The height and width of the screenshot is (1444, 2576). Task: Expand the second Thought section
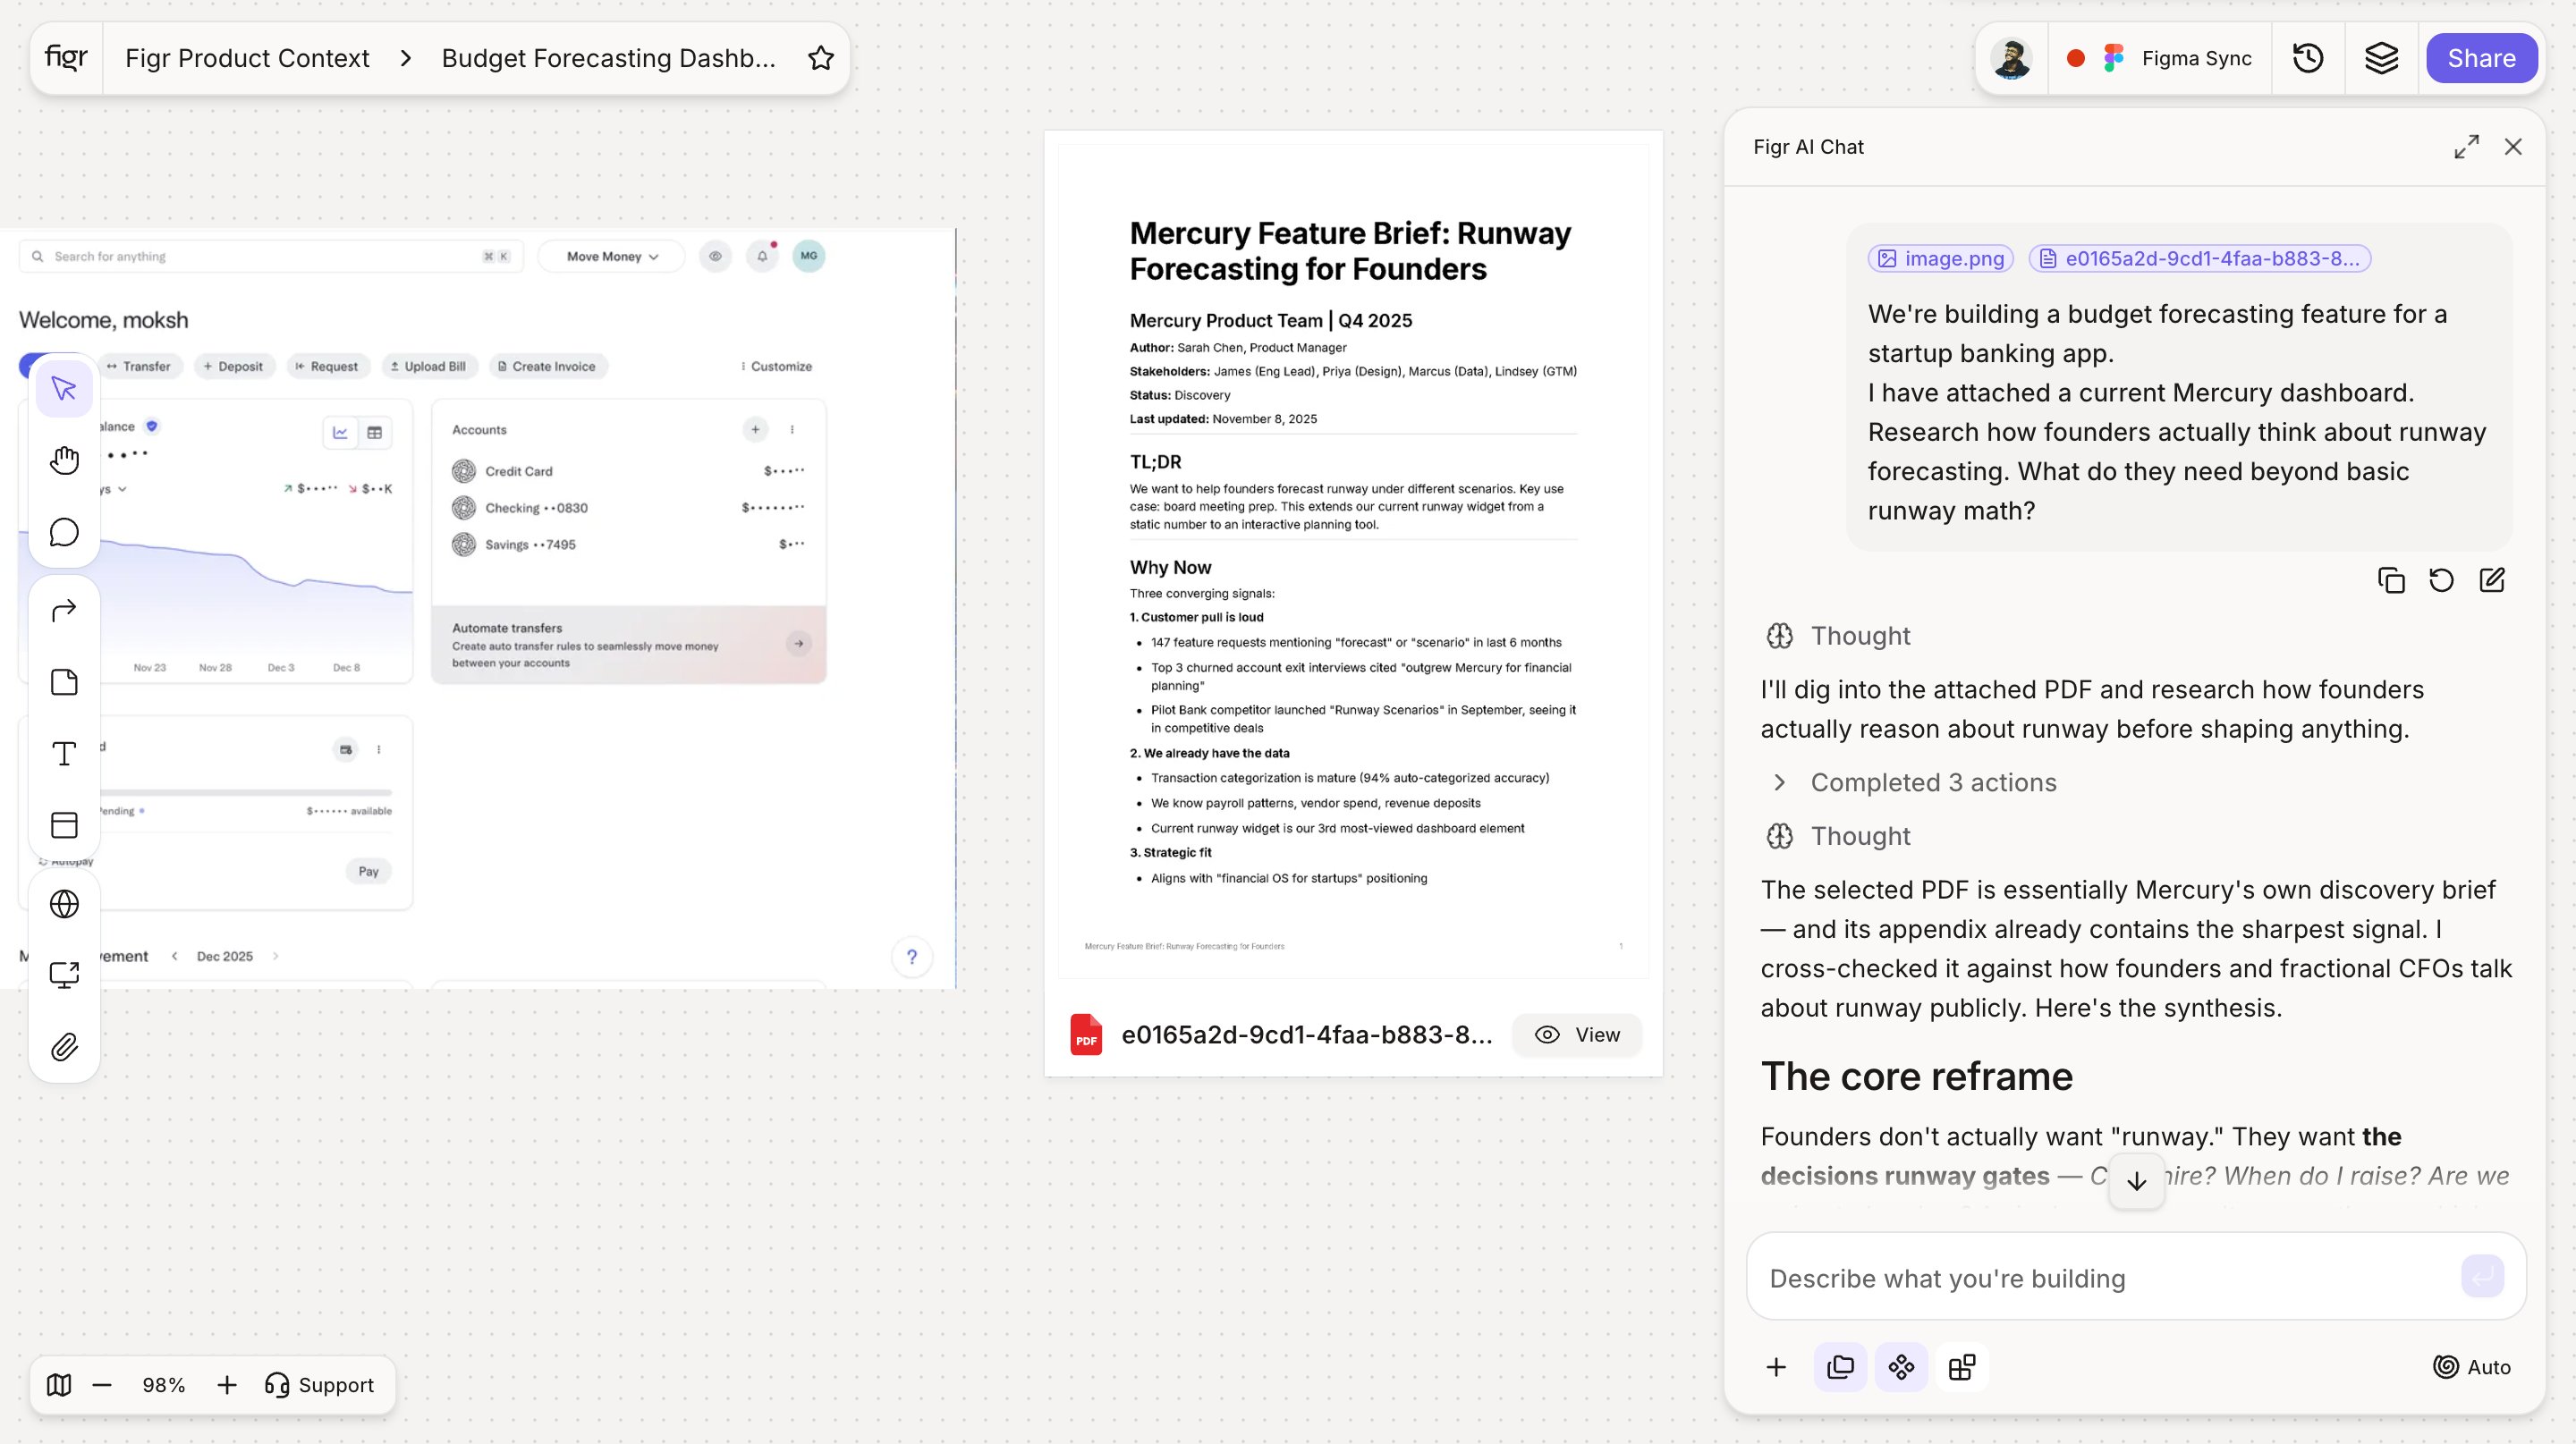pyautogui.click(x=1839, y=836)
